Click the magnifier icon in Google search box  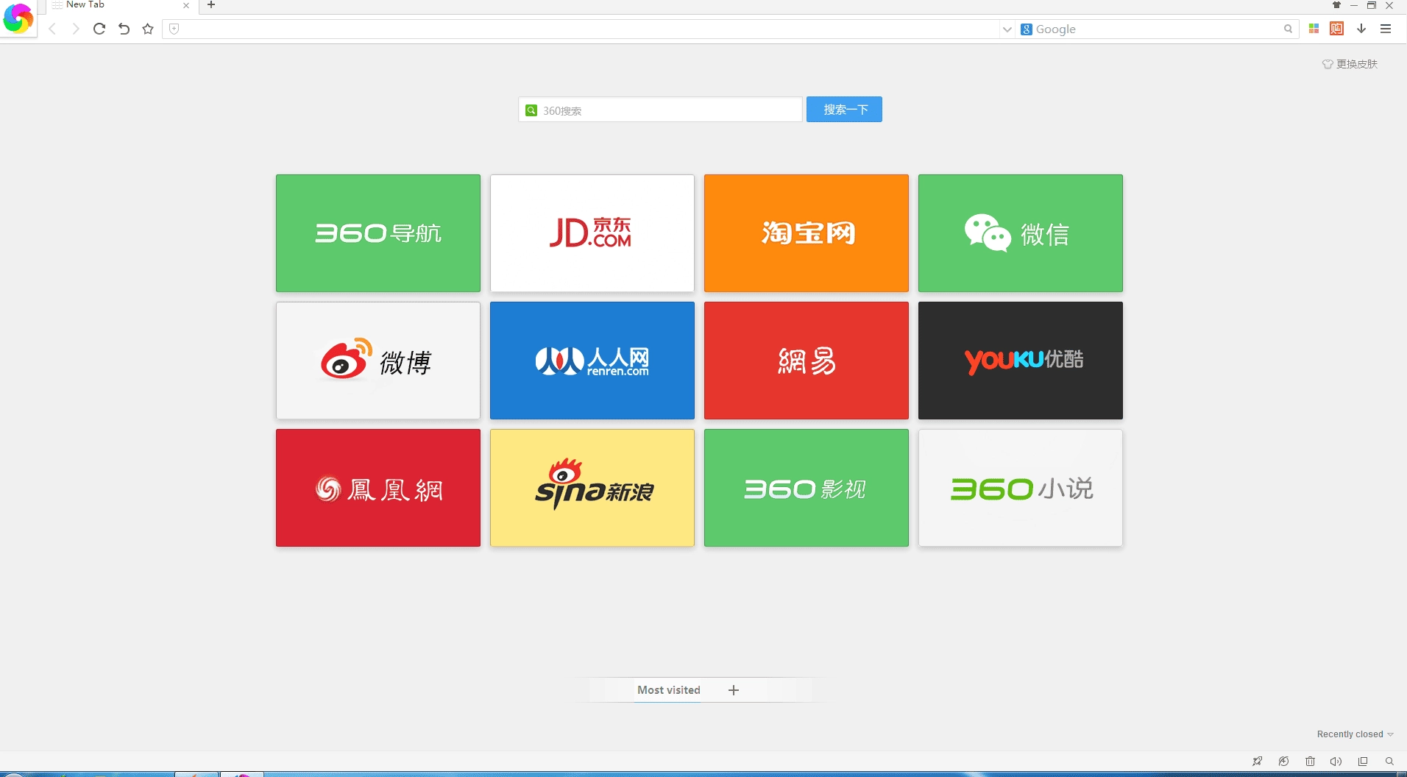click(x=1288, y=29)
